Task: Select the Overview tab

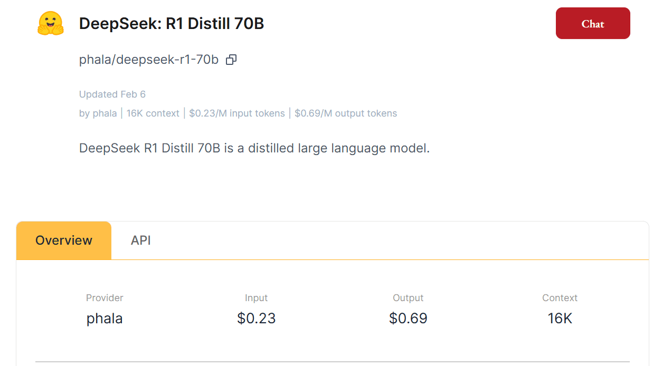Action: pyautogui.click(x=63, y=240)
